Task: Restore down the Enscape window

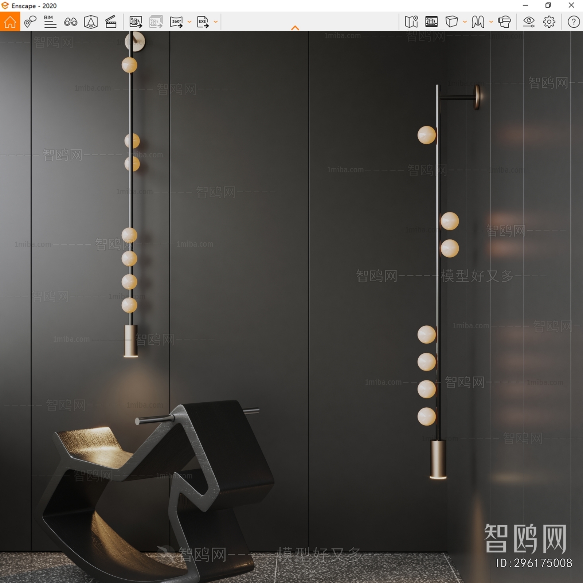Action: pyautogui.click(x=548, y=5)
